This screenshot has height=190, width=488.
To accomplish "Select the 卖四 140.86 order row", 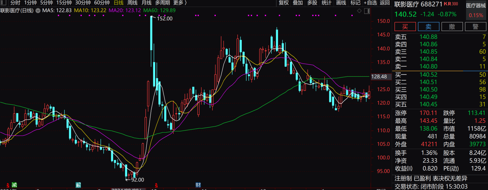I will click(440, 44).
